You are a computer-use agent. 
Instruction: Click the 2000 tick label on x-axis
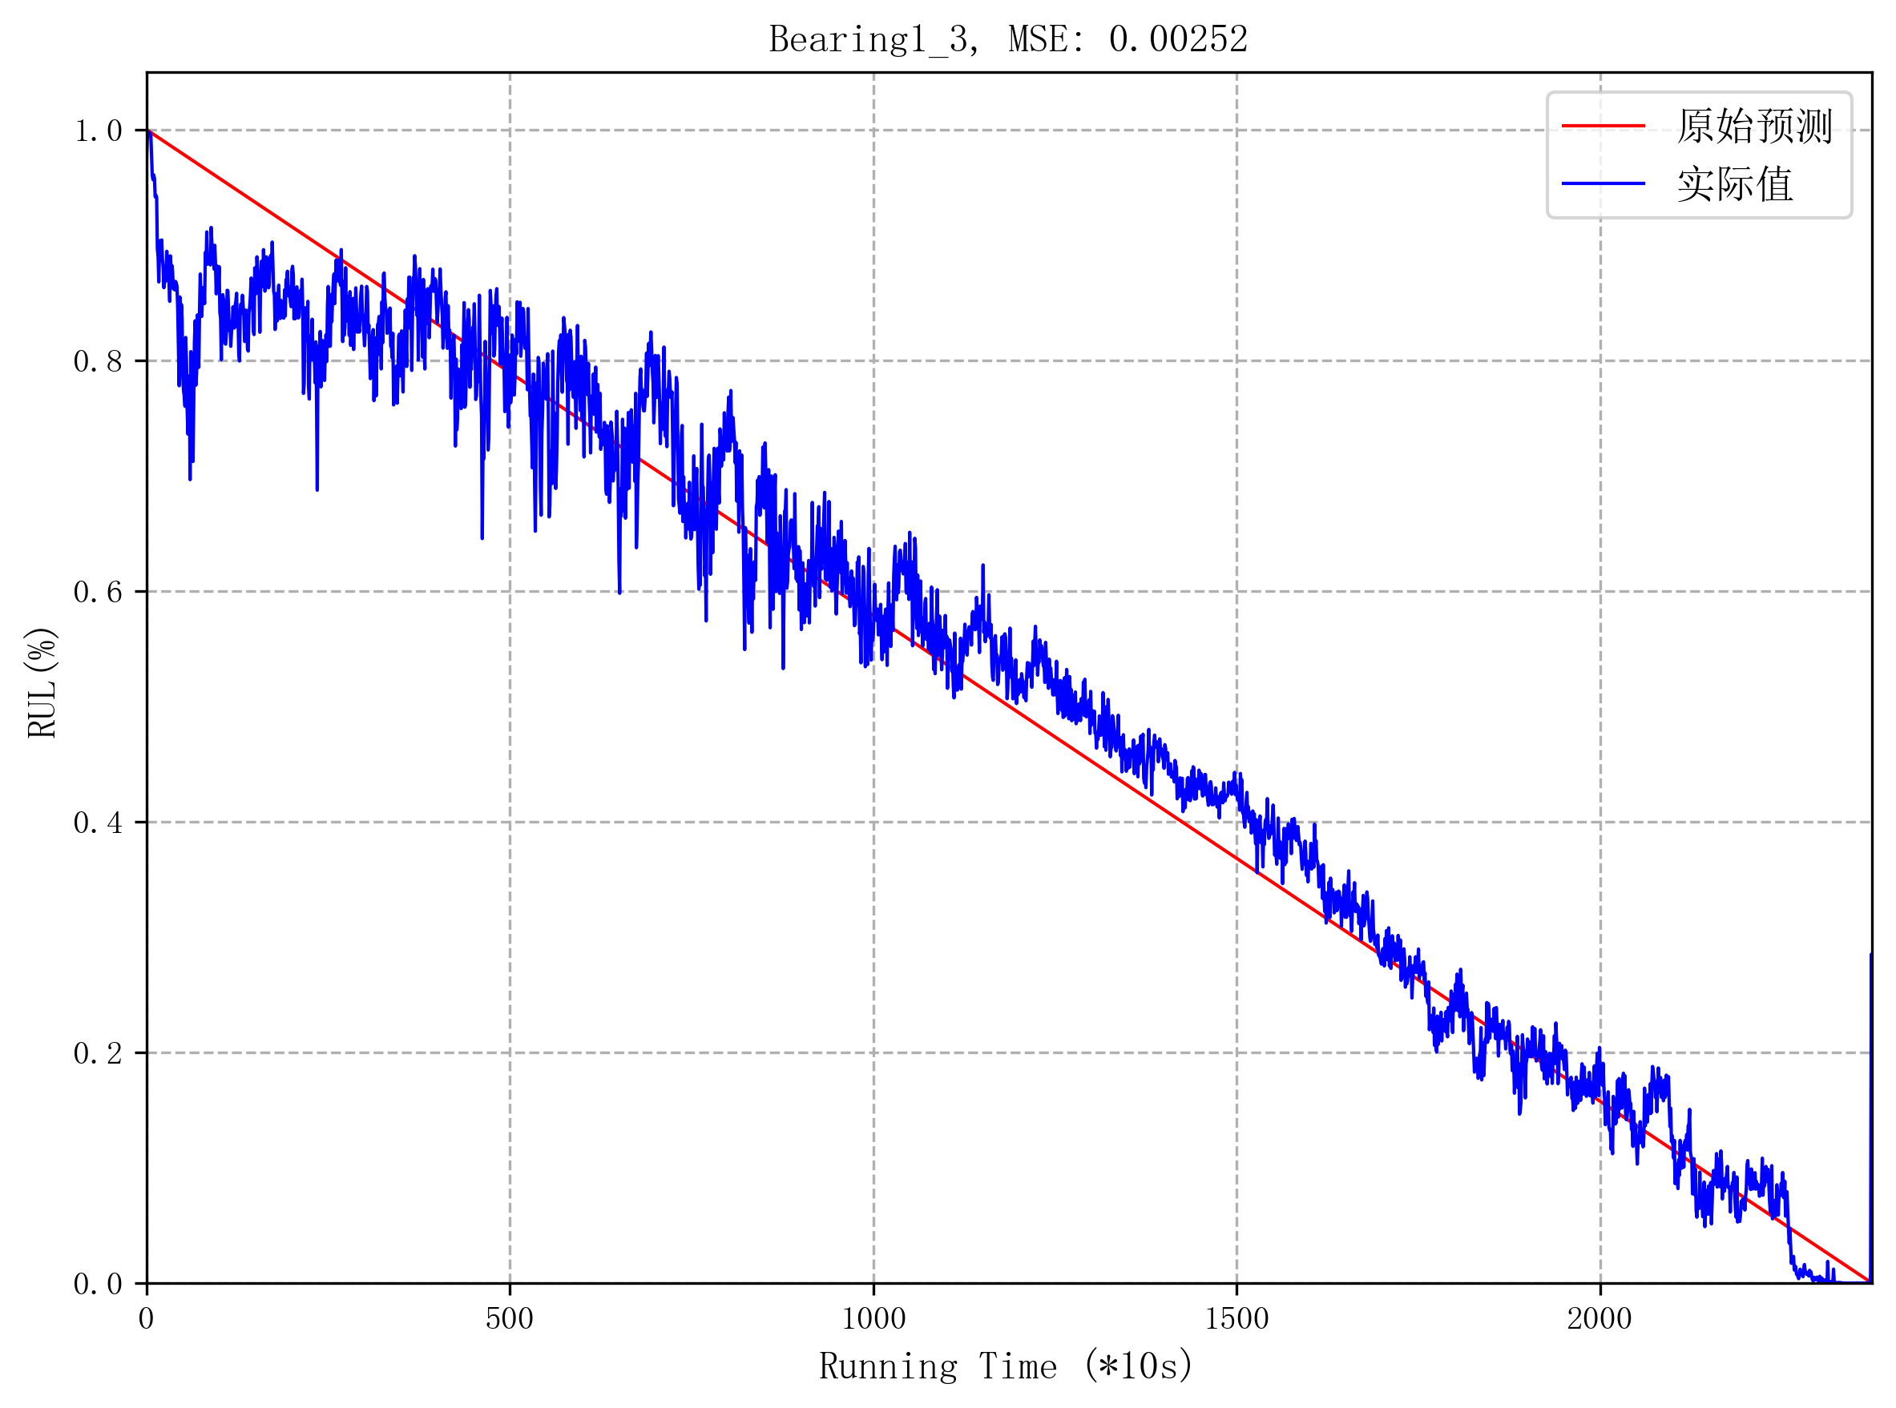click(1599, 1319)
